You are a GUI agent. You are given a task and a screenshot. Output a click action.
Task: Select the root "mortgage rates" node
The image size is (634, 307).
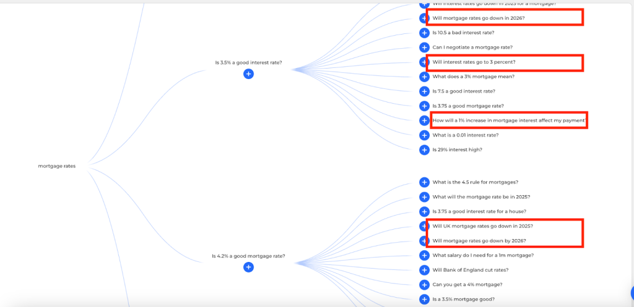(57, 166)
